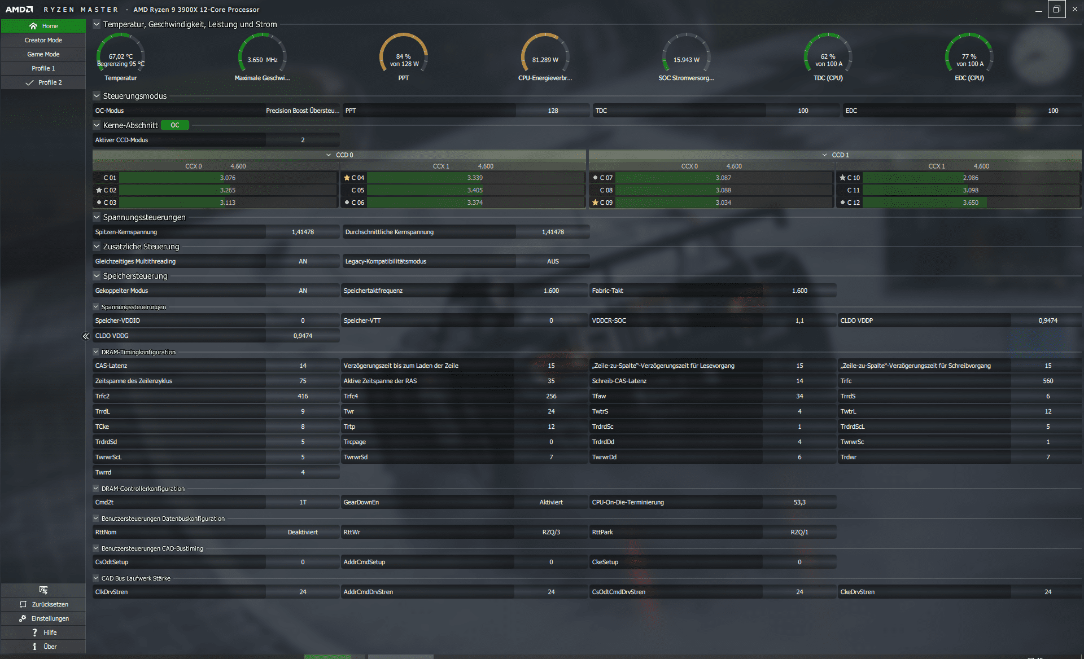Click the AMD logo in title bar
This screenshot has width=1084, height=659.
click(x=19, y=10)
